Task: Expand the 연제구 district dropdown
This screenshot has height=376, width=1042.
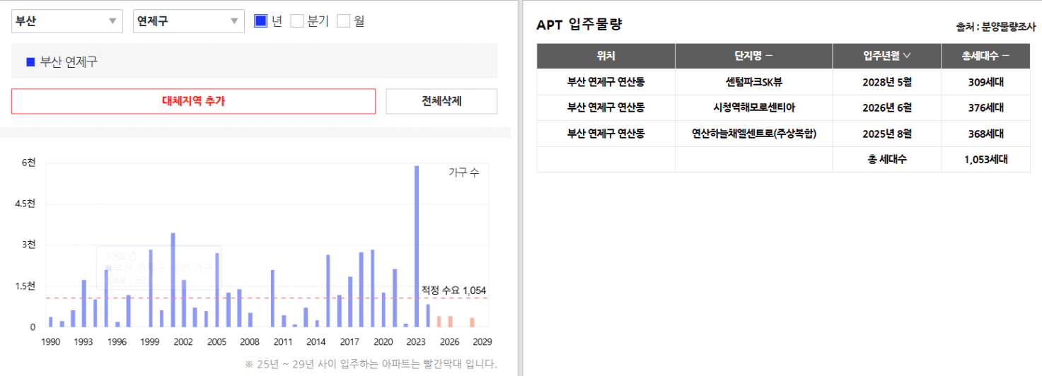Action: click(x=188, y=21)
